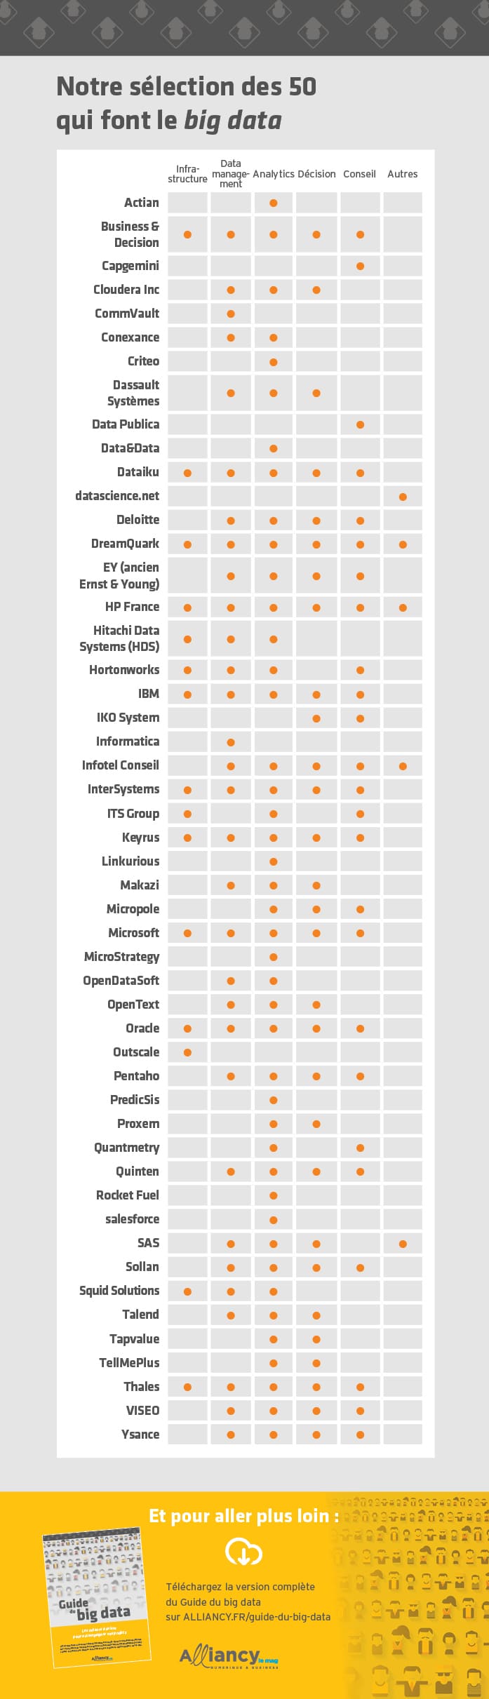Click IKO System's orange Décision dot

click(x=316, y=718)
